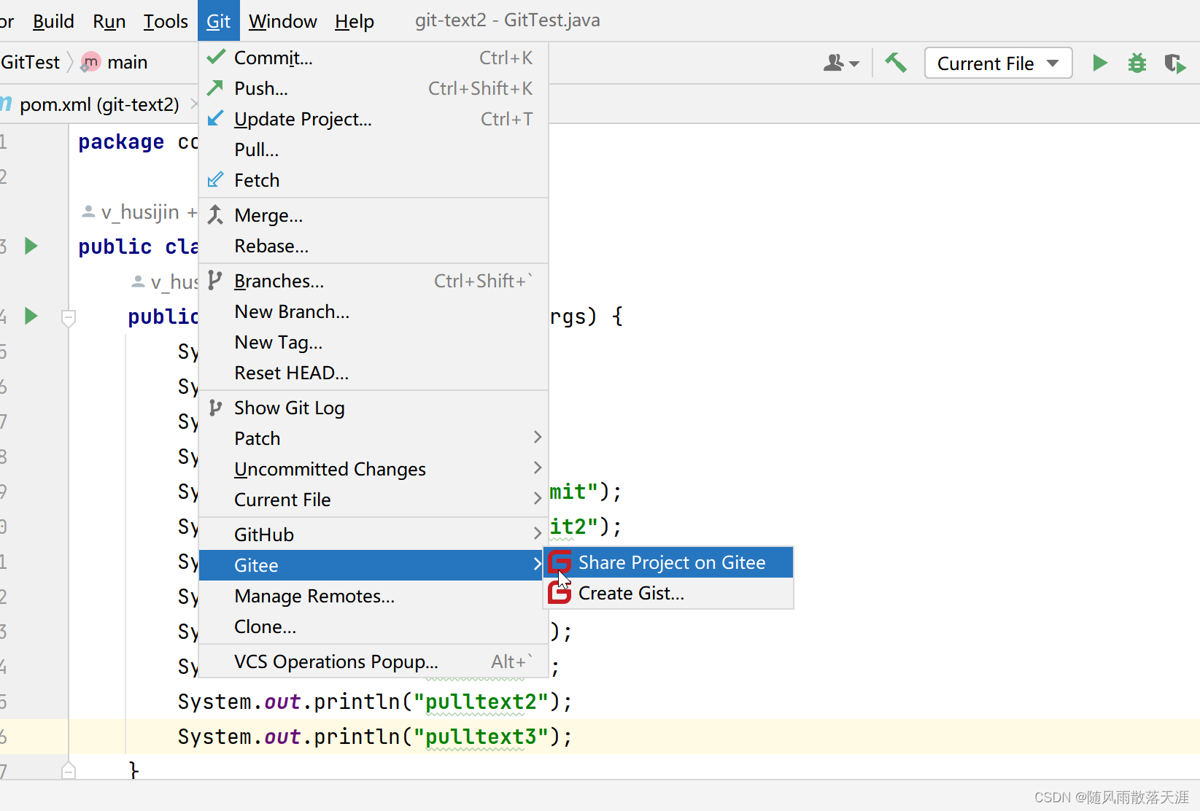
Task: Click the Commit checkmark icon in Git menu
Action: [x=215, y=57]
